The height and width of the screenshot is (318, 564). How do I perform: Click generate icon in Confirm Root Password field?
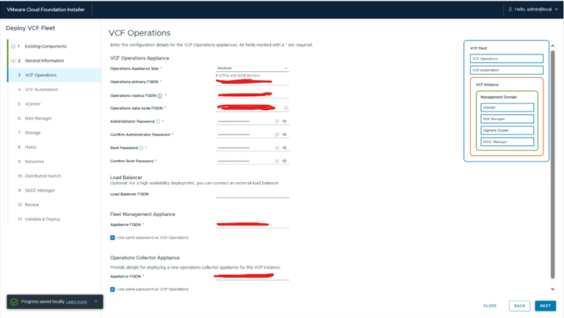[x=277, y=161]
